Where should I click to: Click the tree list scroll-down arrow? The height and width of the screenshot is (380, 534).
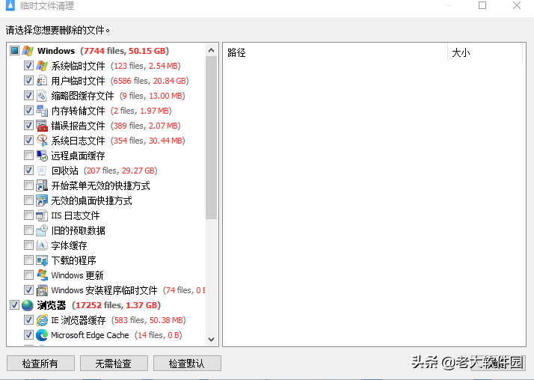[x=211, y=339]
